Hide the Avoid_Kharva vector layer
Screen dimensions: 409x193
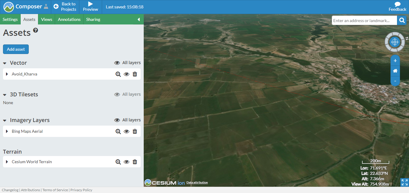[126, 74]
